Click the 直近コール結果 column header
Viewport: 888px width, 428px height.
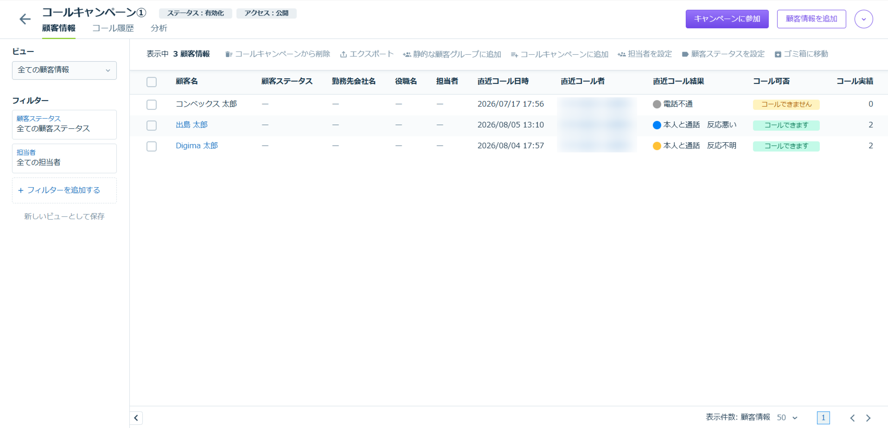pos(678,82)
